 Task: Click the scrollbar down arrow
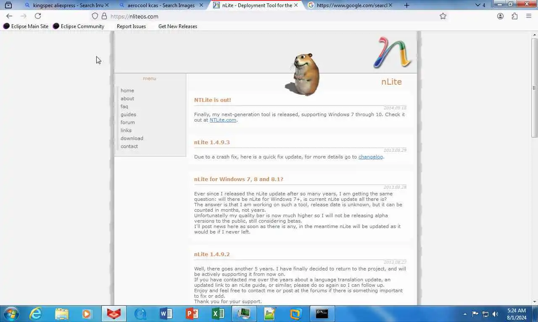click(x=535, y=301)
